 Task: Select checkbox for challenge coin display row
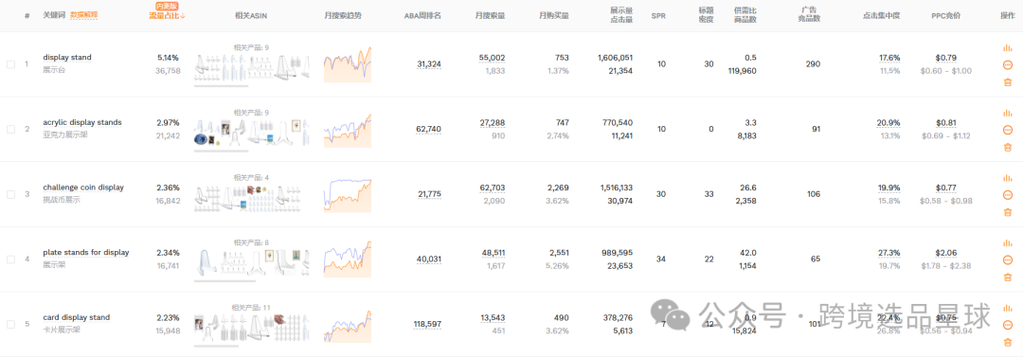[10, 194]
